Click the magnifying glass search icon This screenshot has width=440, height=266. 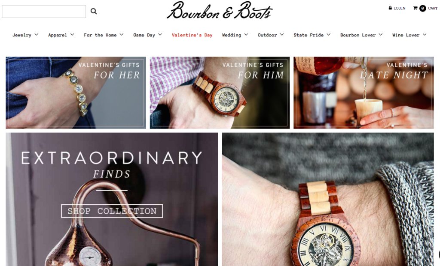coord(94,11)
